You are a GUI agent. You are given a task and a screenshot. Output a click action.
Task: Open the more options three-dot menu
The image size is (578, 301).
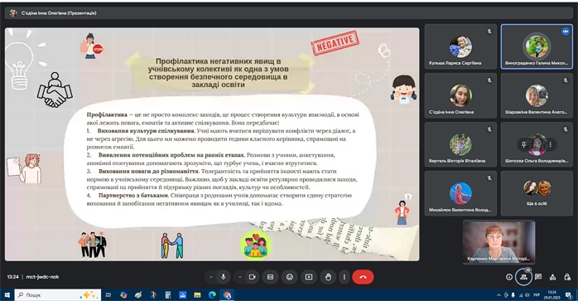coord(344,277)
